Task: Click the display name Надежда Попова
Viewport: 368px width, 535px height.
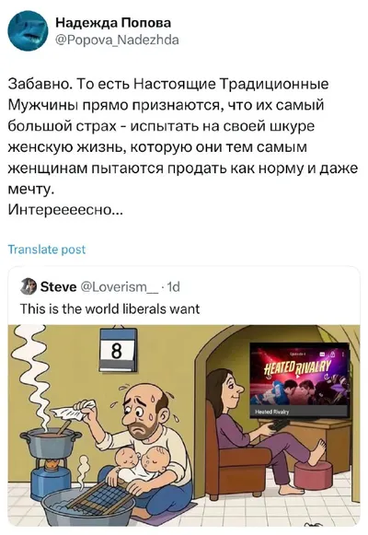Action: pyautogui.click(x=113, y=23)
